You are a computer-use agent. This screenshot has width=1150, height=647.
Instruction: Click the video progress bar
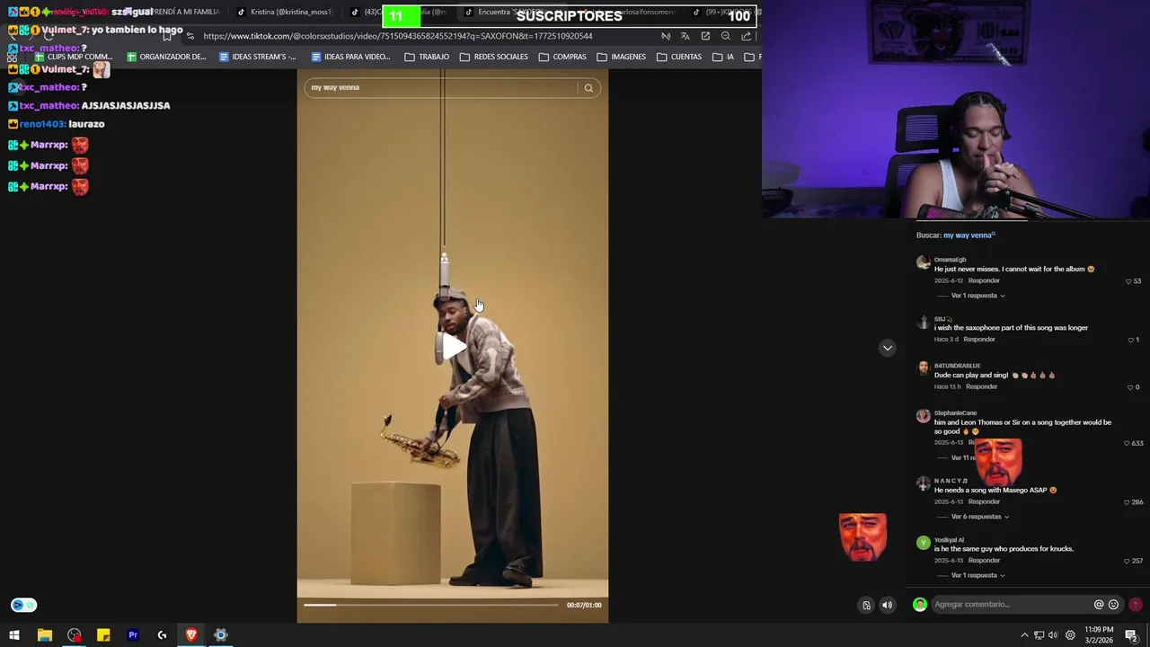[431, 605]
